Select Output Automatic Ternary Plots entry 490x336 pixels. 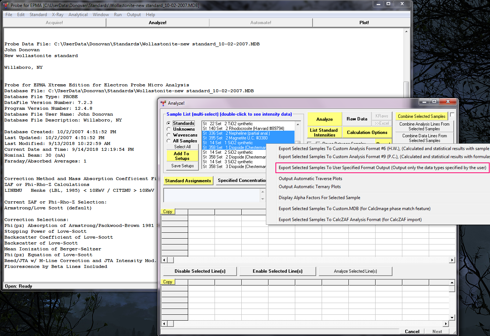(x=310, y=187)
